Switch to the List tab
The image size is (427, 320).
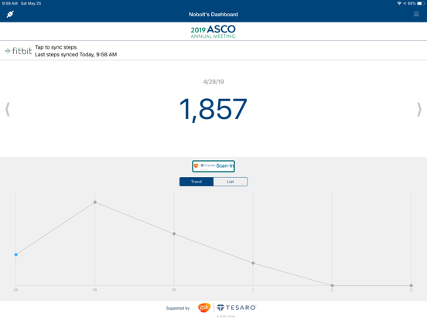(x=231, y=182)
